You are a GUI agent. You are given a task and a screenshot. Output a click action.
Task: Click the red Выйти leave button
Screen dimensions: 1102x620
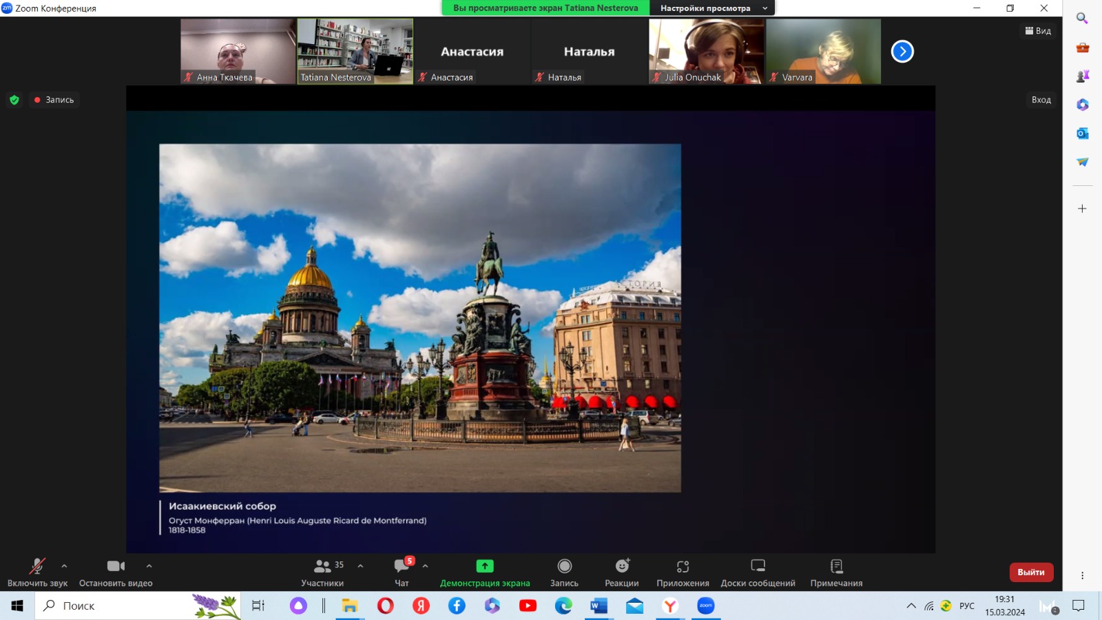[1030, 572]
